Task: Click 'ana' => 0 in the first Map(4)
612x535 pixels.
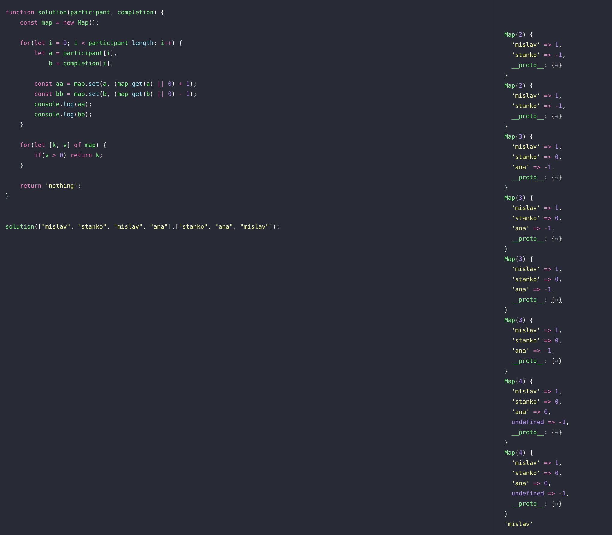Action: tap(531, 412)
